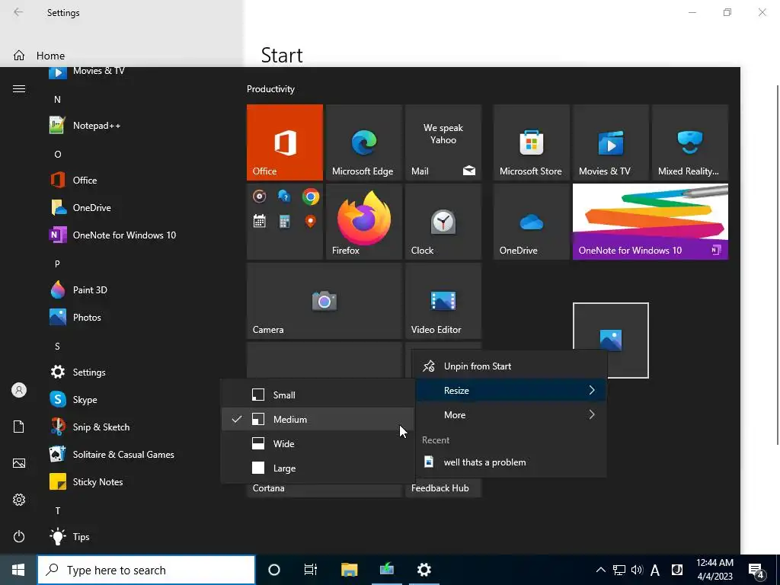Open the Action Center notifications
The height and width of the screenshot is (585, 780).
[x=756, y=570]
